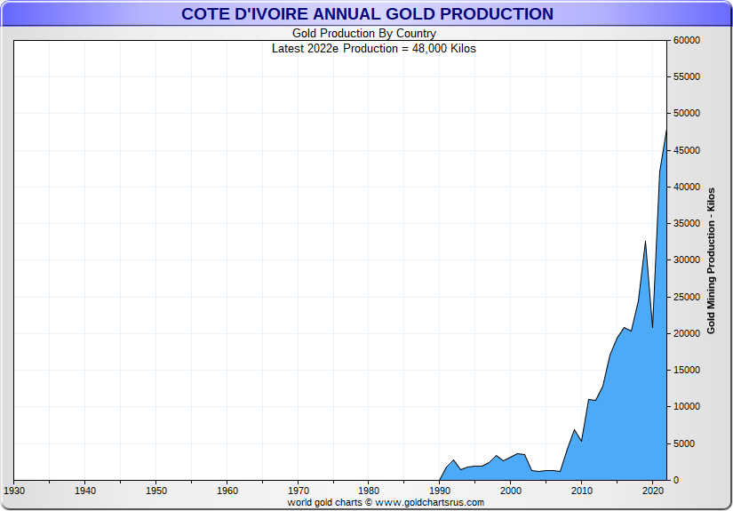
Task: Click the 'Latest 2022e Production = 48,000 Kilos' text
Action: [373, 49]
